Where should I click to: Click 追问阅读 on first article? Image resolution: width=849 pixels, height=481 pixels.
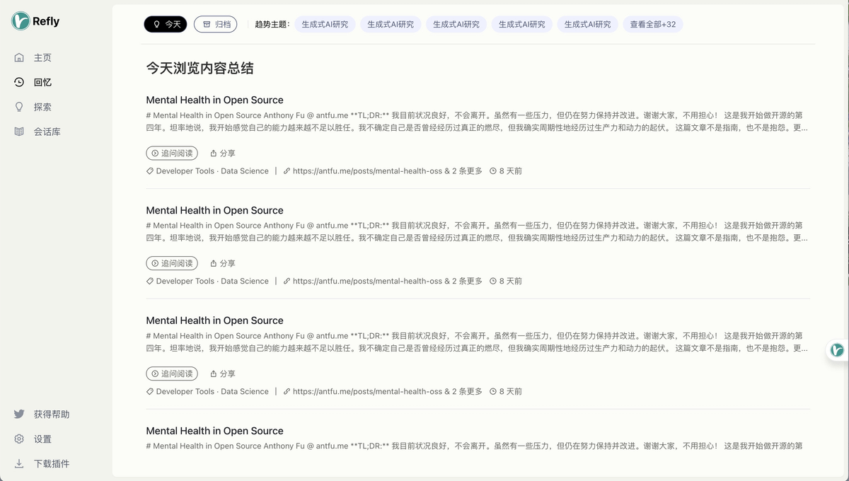[172, 153]
